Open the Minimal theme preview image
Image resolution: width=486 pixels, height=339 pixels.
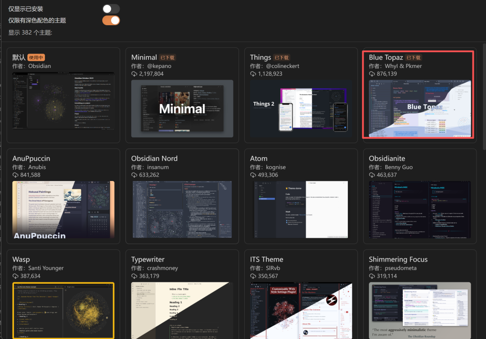click(182, 108)
